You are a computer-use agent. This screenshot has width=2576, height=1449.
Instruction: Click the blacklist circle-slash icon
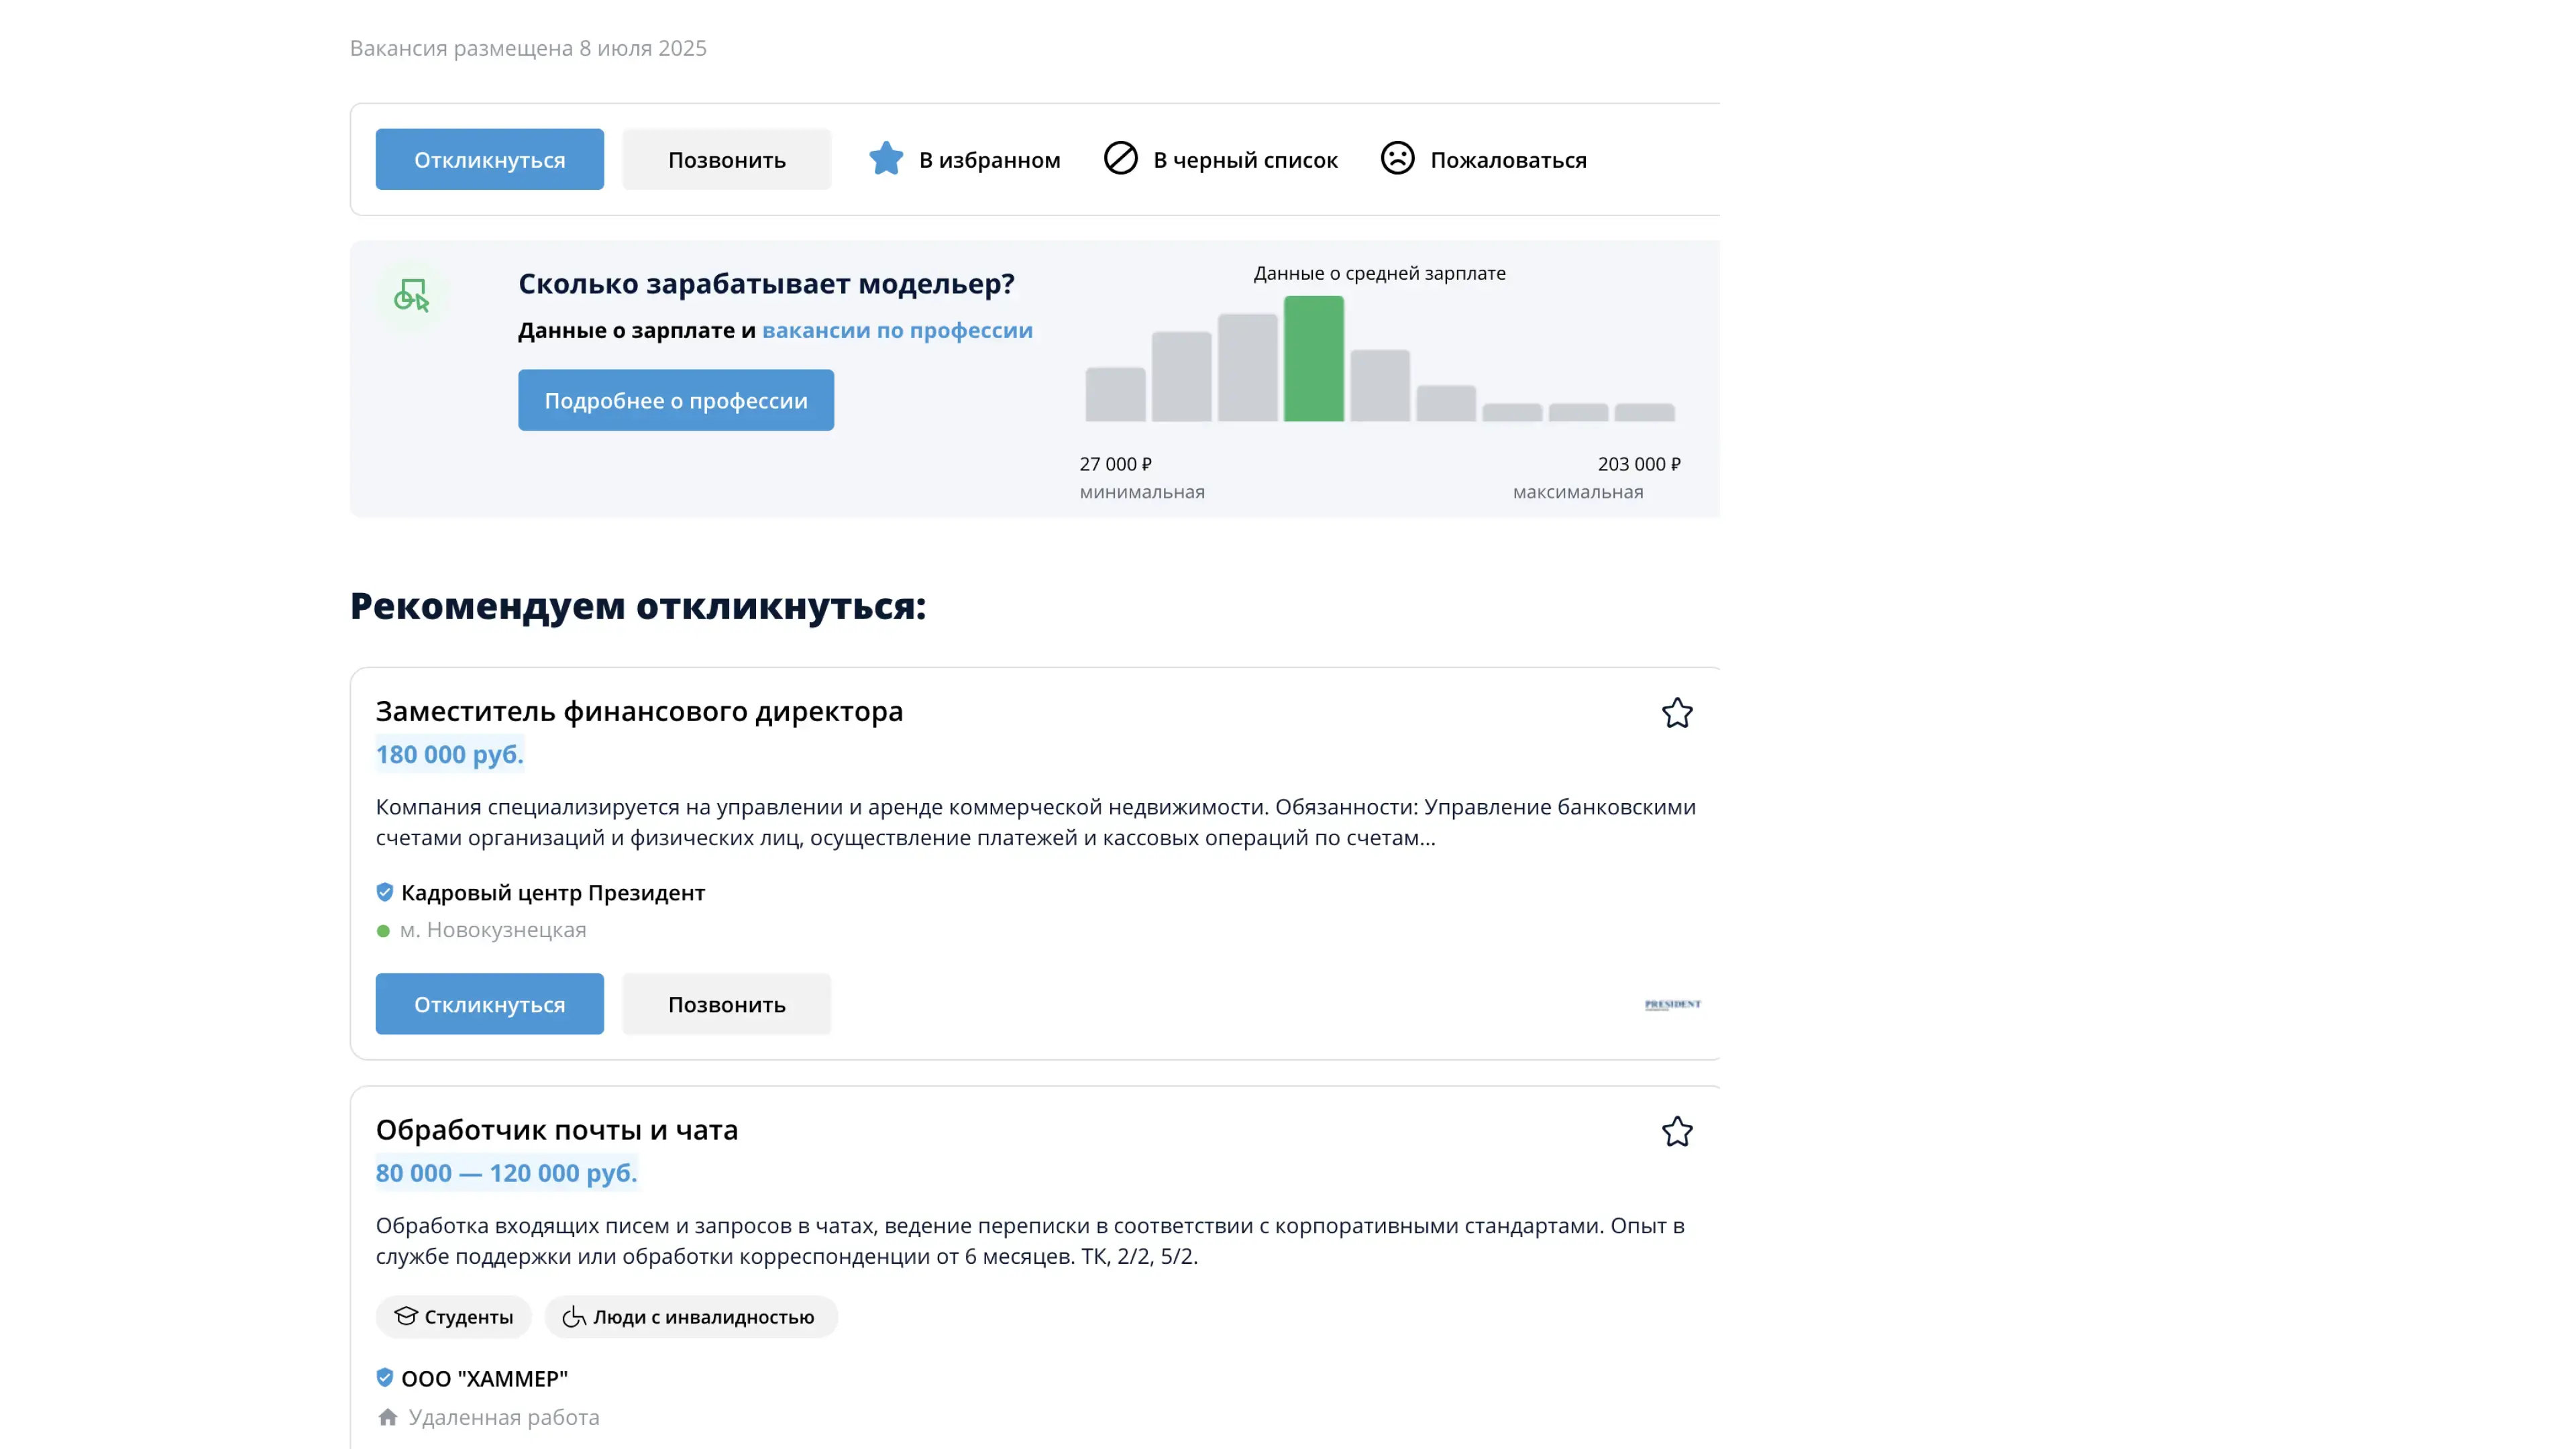[1120, 159]
